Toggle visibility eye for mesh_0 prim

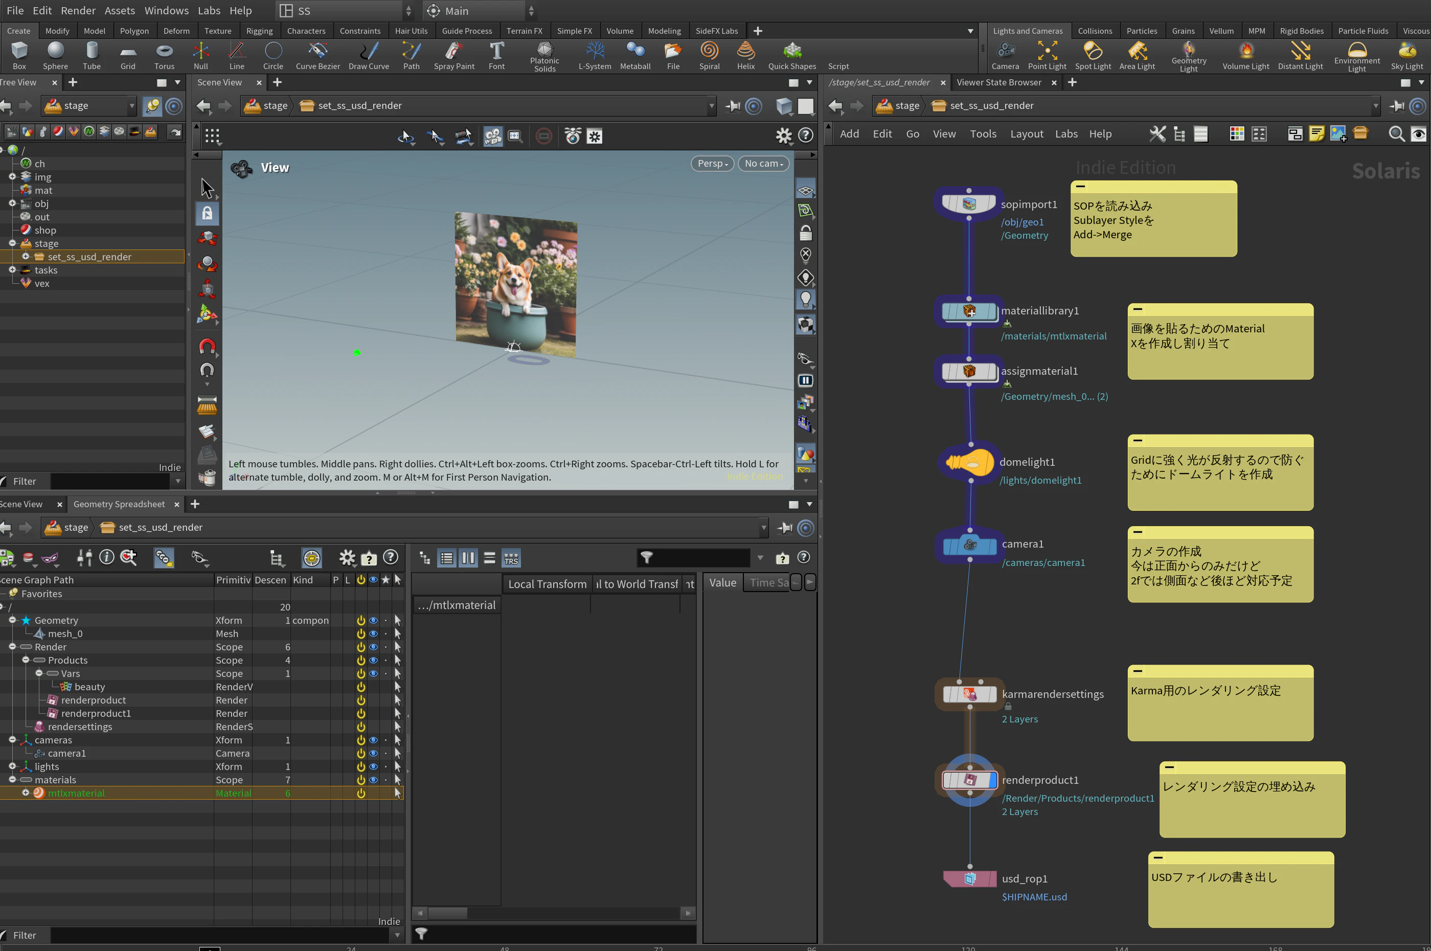[x=374, y=634]
